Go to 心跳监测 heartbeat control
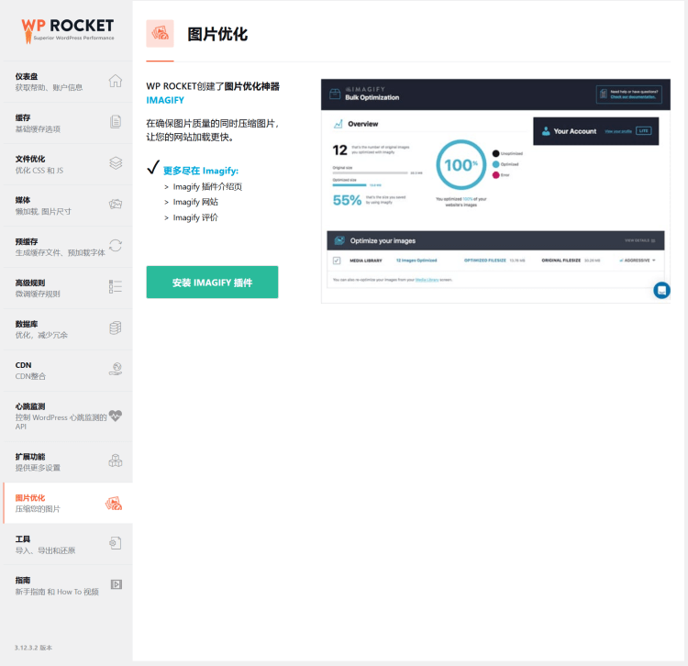 coord(68,416)
